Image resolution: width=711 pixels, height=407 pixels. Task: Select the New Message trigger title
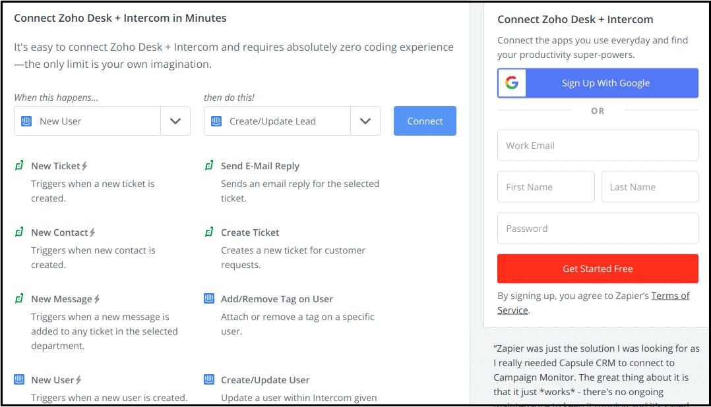coord(62,299)
